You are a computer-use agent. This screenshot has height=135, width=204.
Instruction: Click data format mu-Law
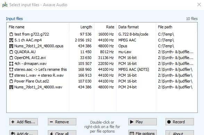pyautogui.click(x=125, y=52)
